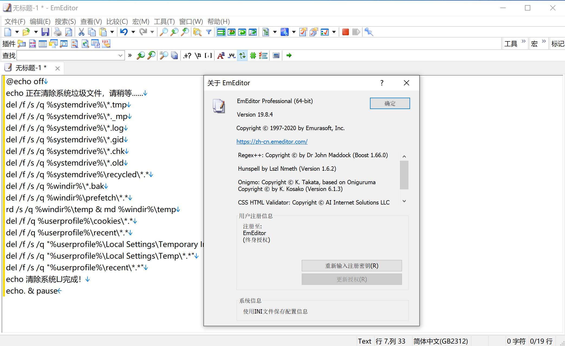Toggle escape sequence search (\n)
Viewport: 565px width, 346px height.
[198, 55]
